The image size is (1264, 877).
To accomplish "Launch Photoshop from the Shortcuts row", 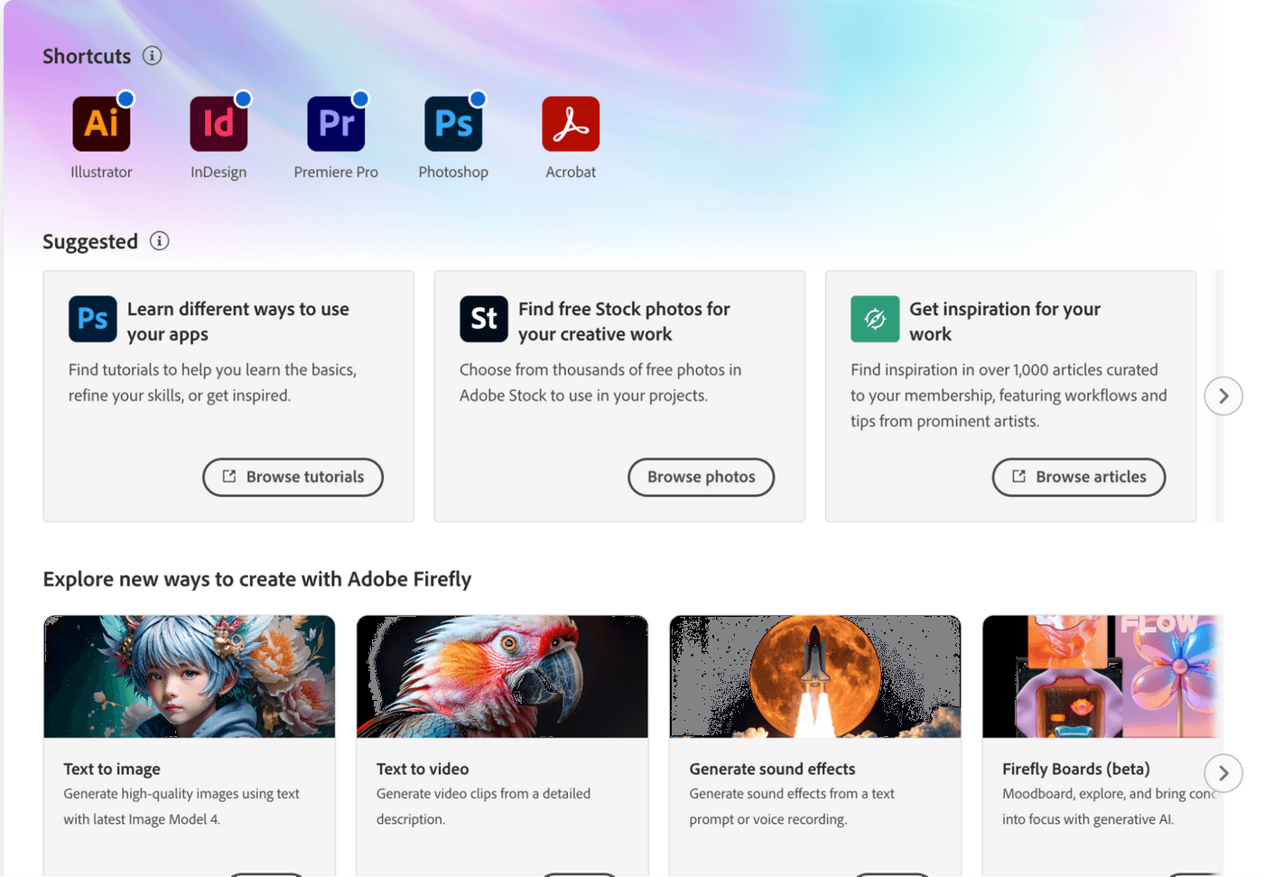I will [453, 125].
